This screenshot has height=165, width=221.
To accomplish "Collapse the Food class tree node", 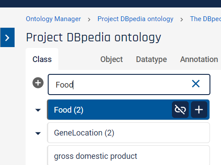I will (38, 110).
